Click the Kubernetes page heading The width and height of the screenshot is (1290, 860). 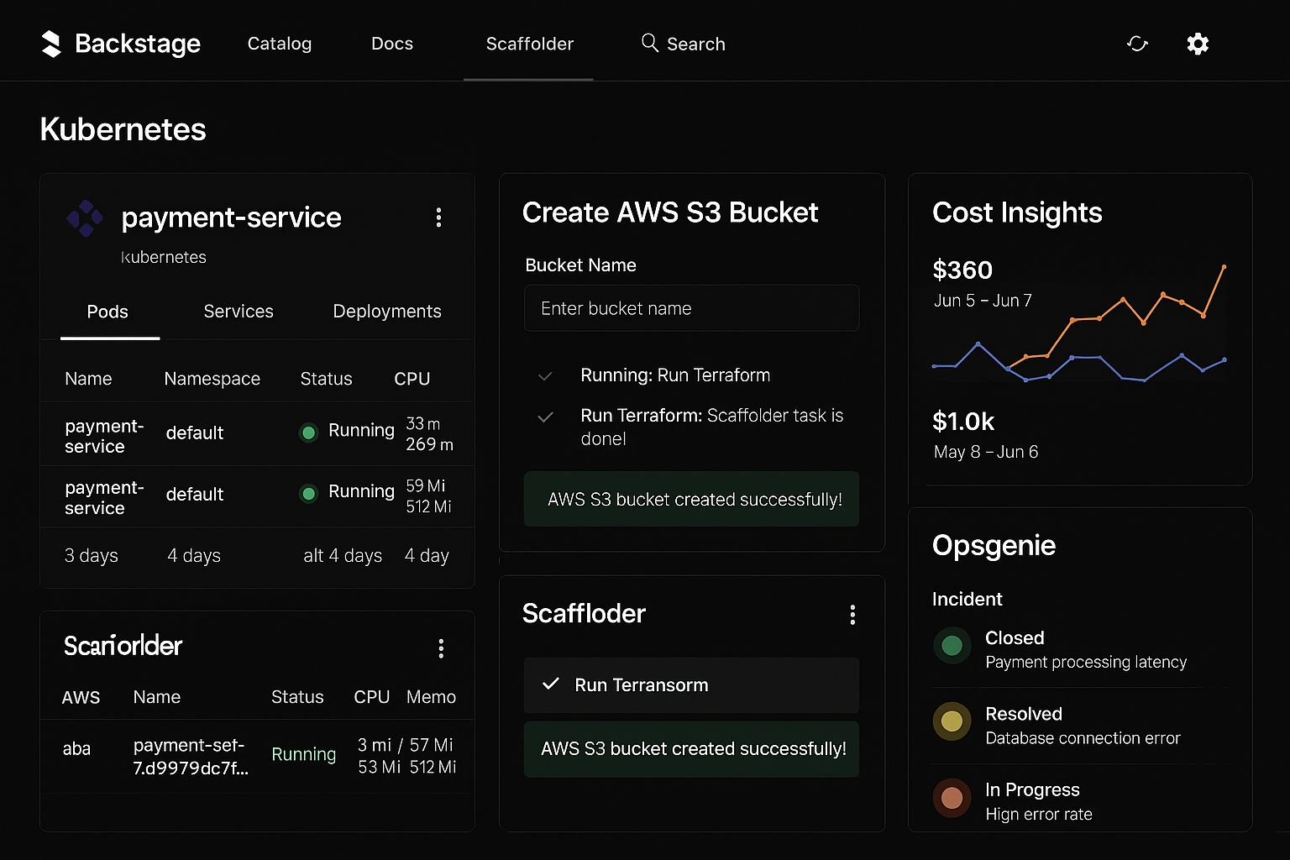(x=123, y=129)
